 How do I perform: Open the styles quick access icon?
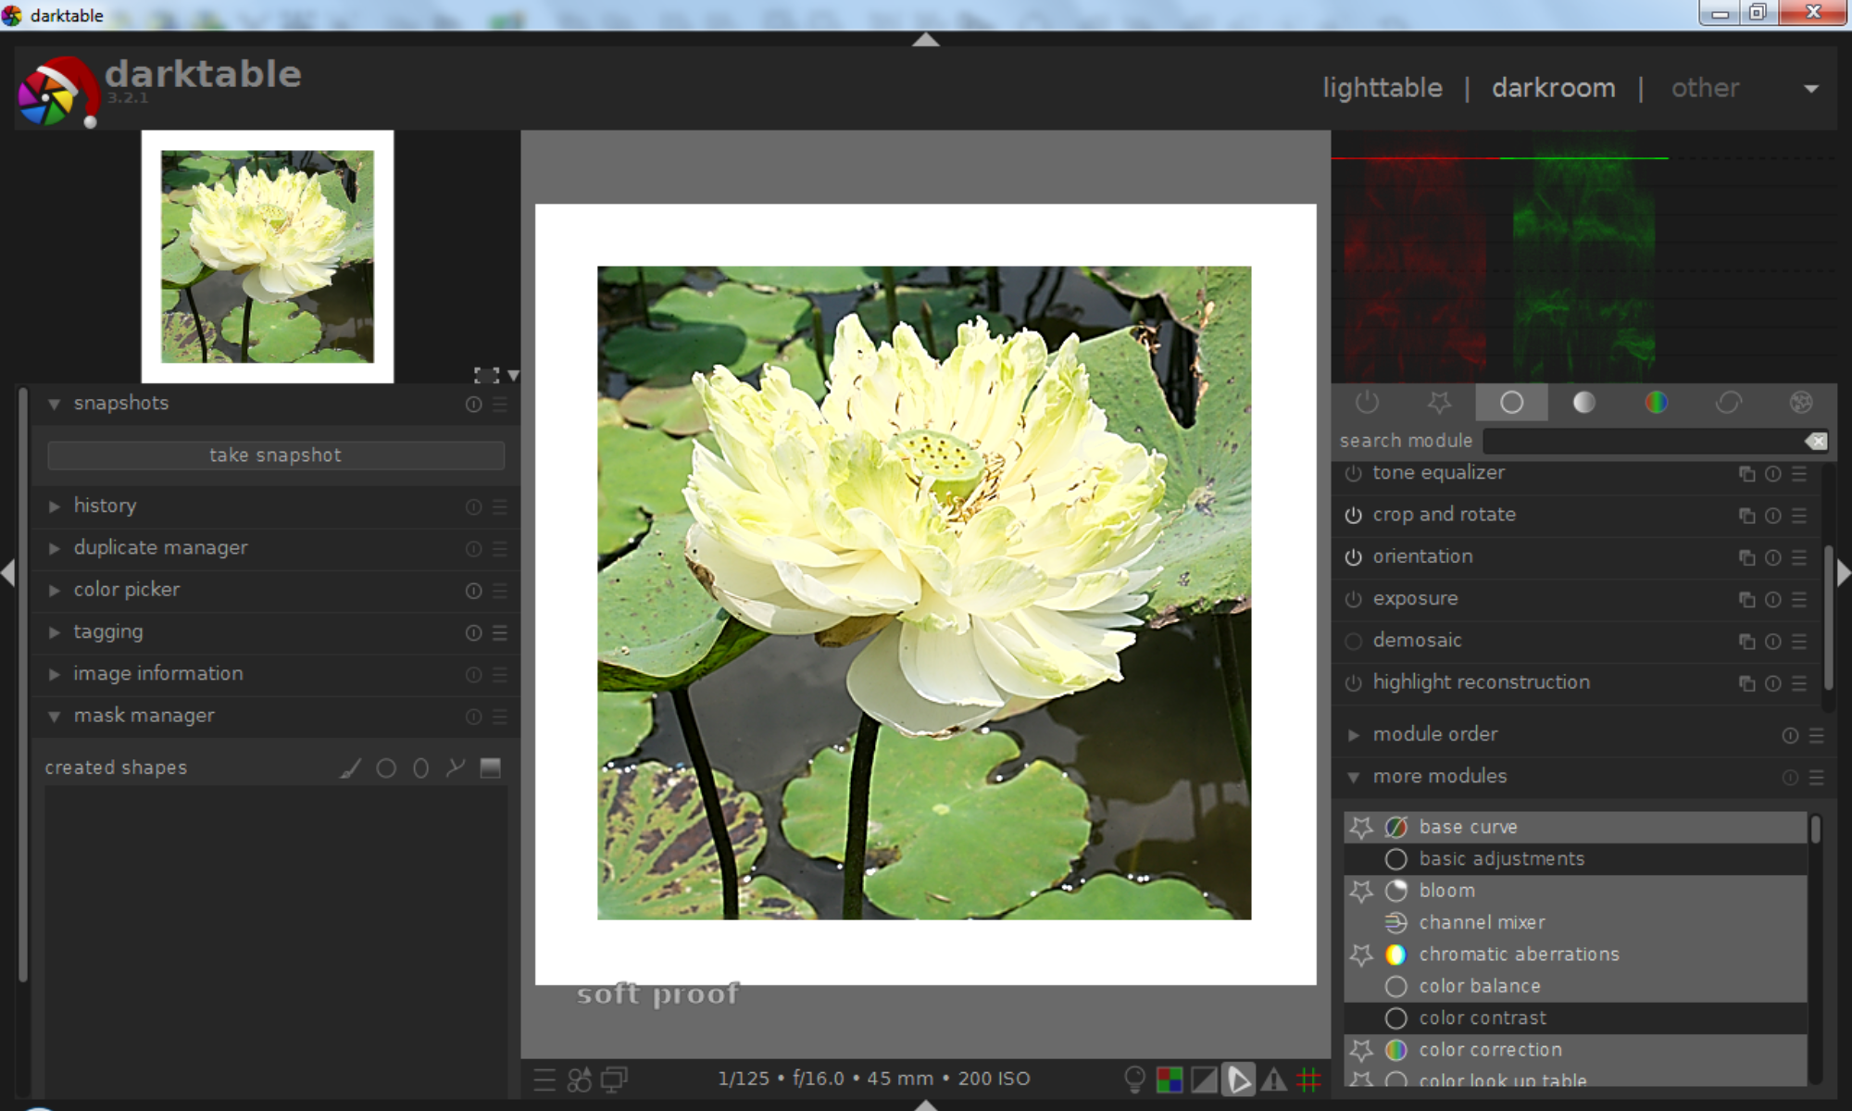click(580, 1080)
